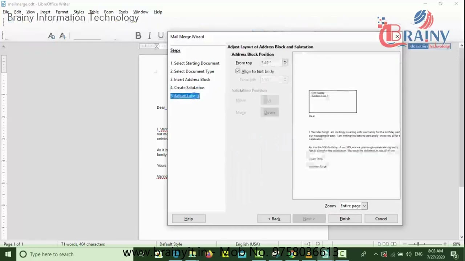Toggle Italic formatting in Writer toolbar
This screenshot has height=261, width=465.
coord(149,36)
